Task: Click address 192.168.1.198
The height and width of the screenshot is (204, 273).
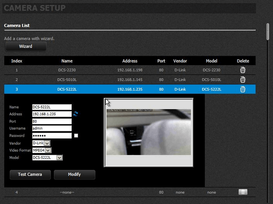Action: 130,70
